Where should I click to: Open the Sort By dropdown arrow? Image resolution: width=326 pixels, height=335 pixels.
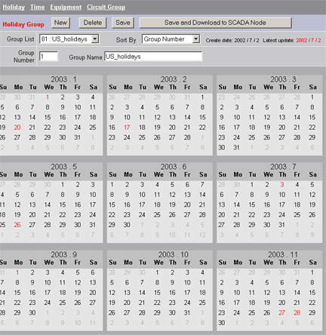pyautogui.click(x=196, y=39)
